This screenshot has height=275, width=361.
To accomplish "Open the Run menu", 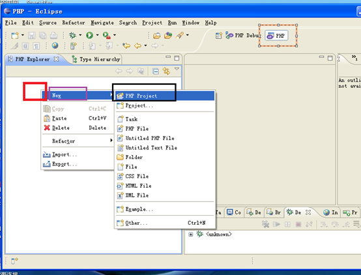I will point(172,23).
